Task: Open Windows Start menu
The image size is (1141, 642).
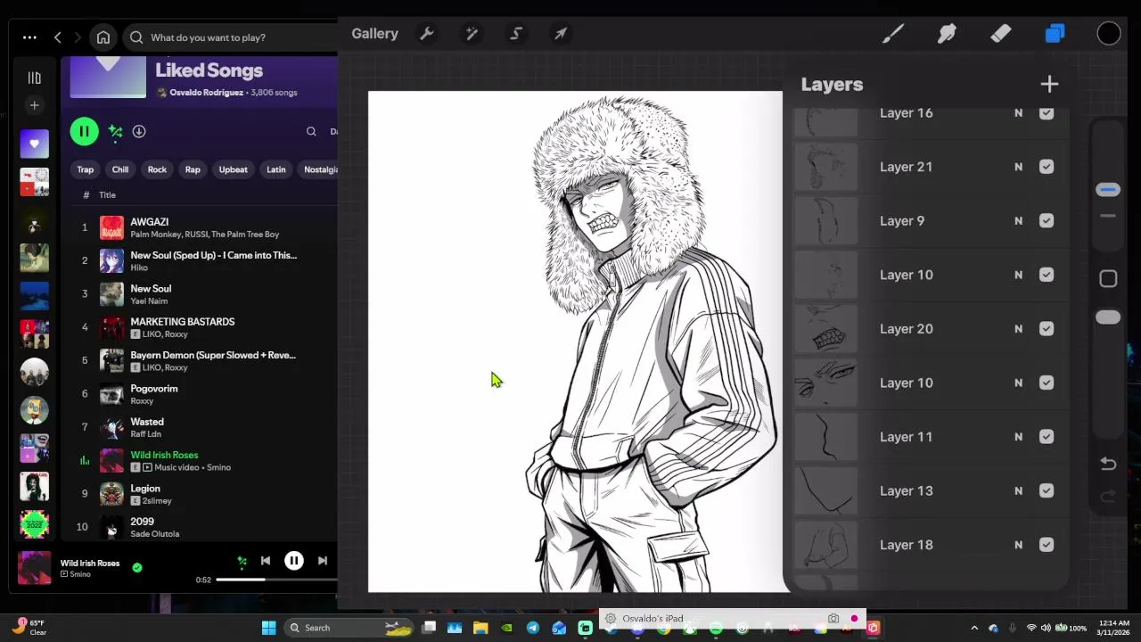Action: point(268,628)
